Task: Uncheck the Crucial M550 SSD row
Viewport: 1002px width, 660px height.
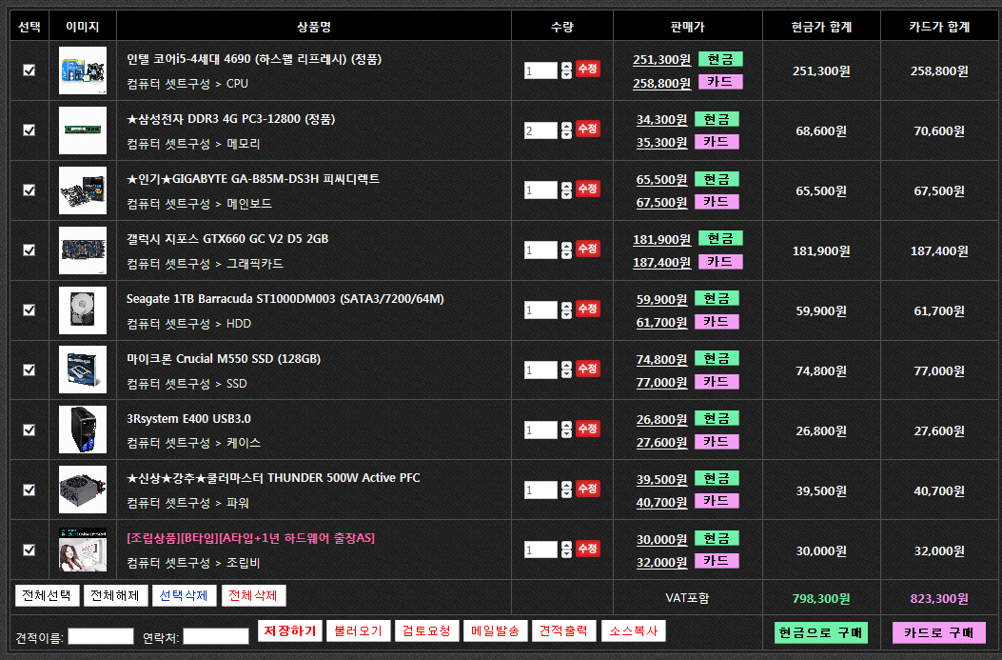Action: pyautogui.click(x=29, y=370)
